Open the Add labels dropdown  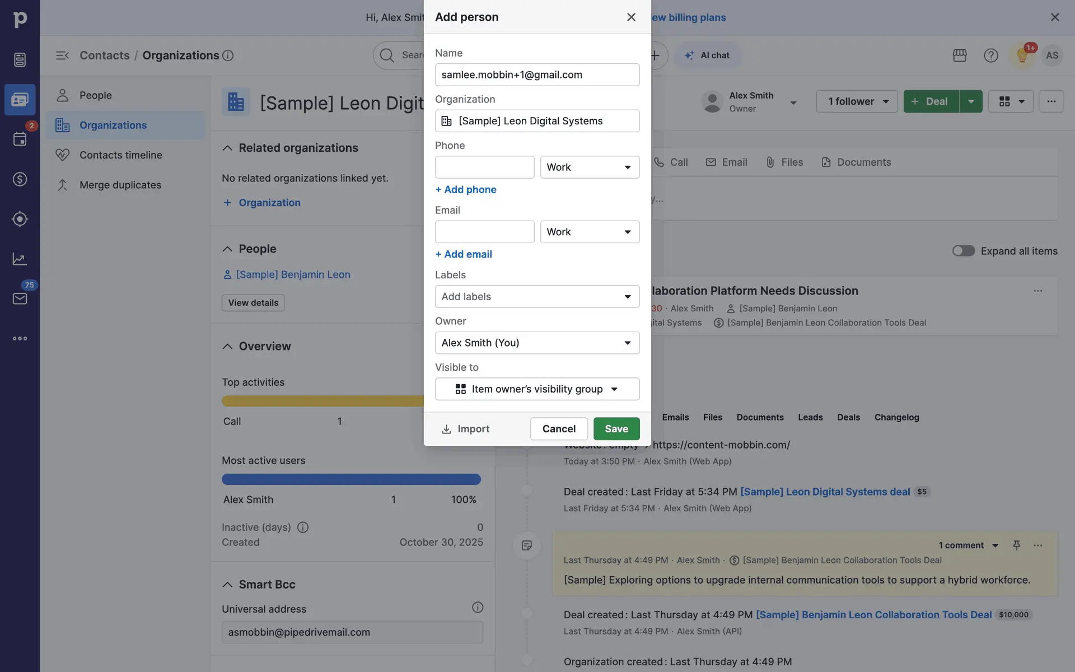(536, 297)
